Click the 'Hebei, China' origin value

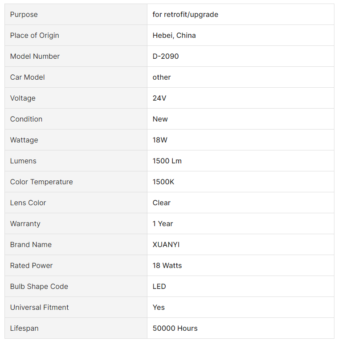pos(174,36)
